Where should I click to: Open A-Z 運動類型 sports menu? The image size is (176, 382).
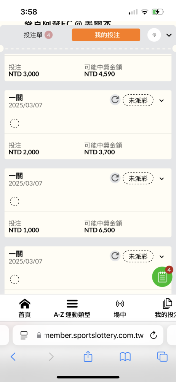72,308
